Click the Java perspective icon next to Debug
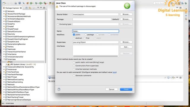190x107 pixels. (183, 3)
